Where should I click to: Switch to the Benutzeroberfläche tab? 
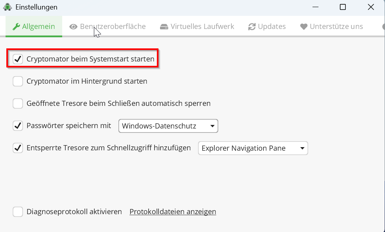[x=107, y=26]
